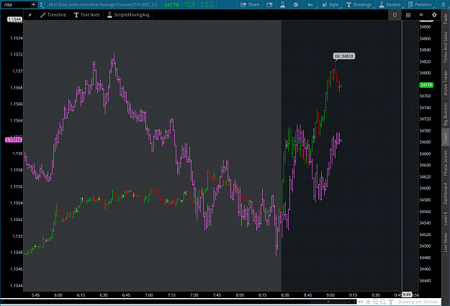
Task: Select the Trendline drawing tool
Action: point(53,15)
